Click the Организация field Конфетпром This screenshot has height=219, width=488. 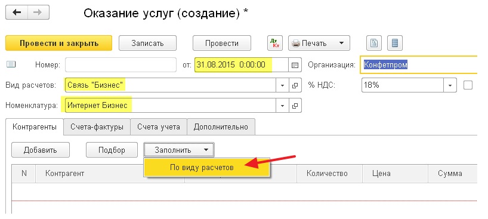pyautogui.click(x=419, y=65)
